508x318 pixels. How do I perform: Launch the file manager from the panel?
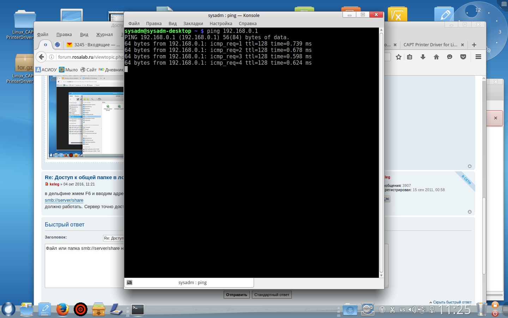[27, 310]
